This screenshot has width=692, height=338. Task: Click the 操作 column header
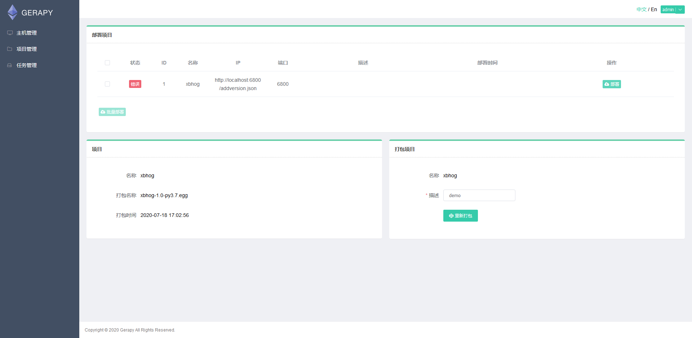pos(612,63)
